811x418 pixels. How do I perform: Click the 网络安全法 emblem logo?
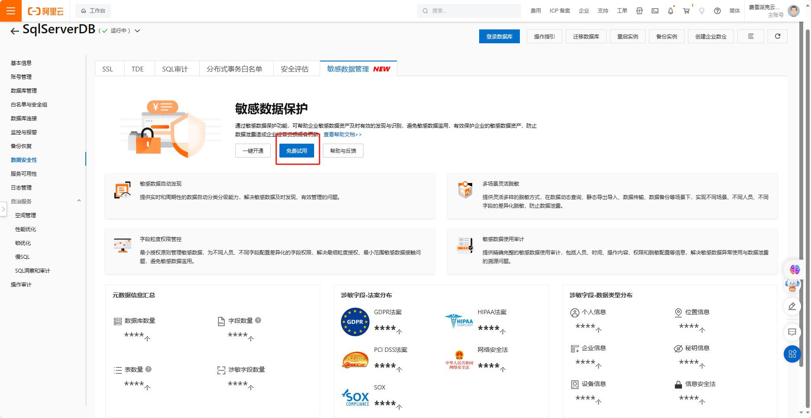pos(459,360)
